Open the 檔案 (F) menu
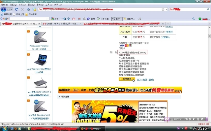The image size is (211, 131). (x=4, y=5)
